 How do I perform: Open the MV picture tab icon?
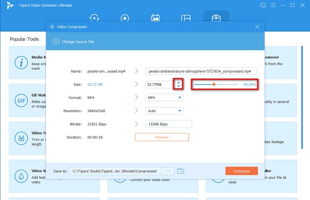(x=156, y=18)
